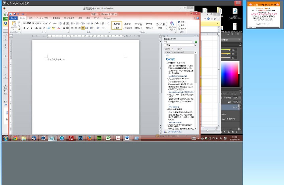
Task: Open the Find dropdown in editing group
Action: click(185, 22)
